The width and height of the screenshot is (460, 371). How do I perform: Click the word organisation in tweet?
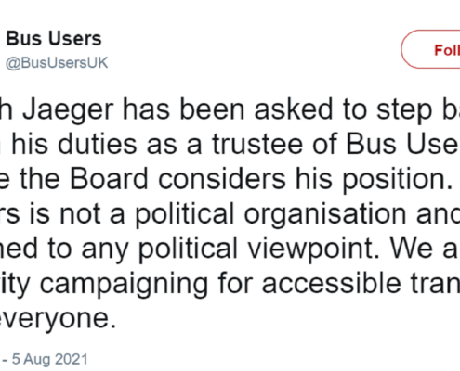coord(325,215)
